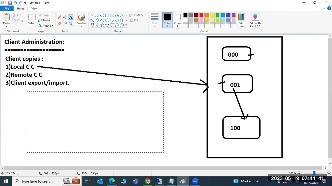The image size is (332, 186).
Task: Click the Crop button
Action: click(x=44, y=15)
